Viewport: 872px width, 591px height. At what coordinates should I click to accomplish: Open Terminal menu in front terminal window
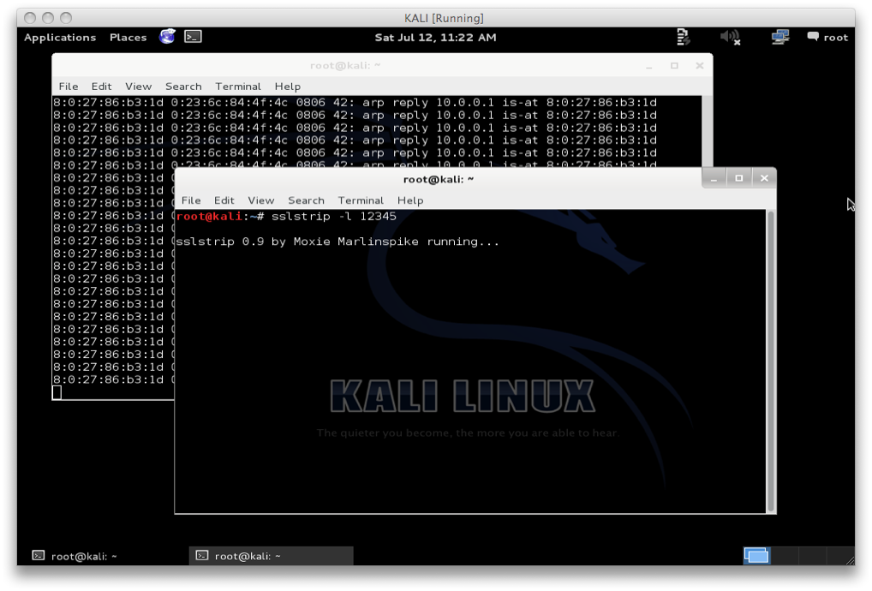click(x=361, y=200)
